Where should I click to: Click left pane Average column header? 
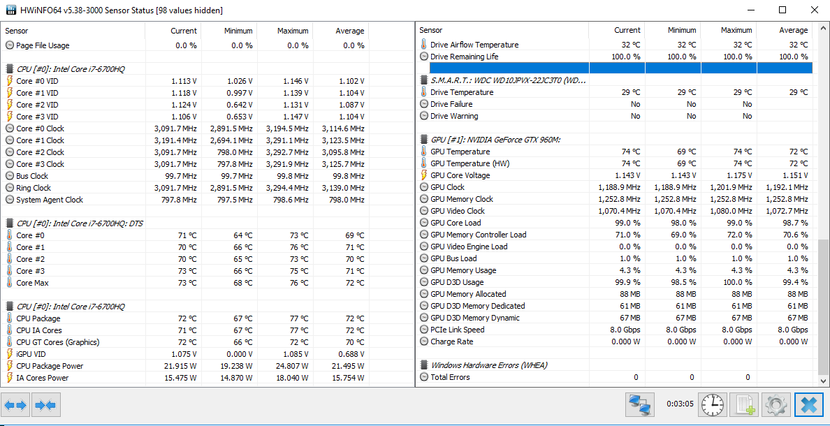click(341, 31)
